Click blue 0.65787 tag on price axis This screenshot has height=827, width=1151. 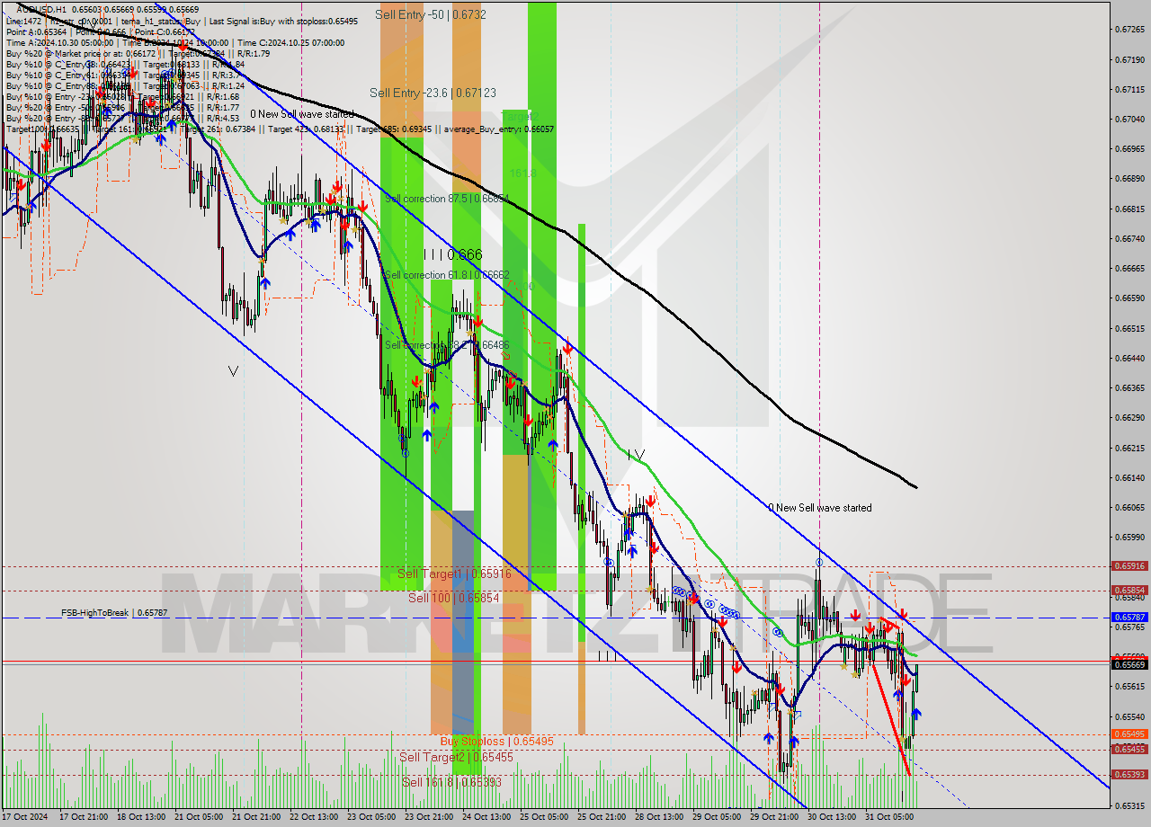(x=1129, y=618)
